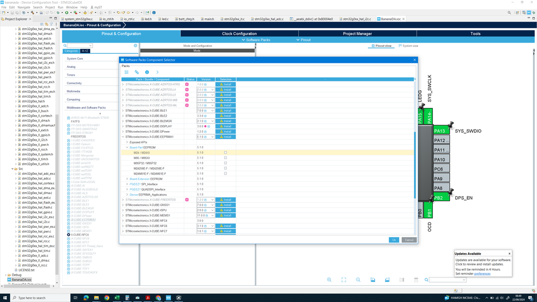Switch to the System view toggle
Image resolution: width=537 pixels, height=302 pixels.
click(408, 46)
